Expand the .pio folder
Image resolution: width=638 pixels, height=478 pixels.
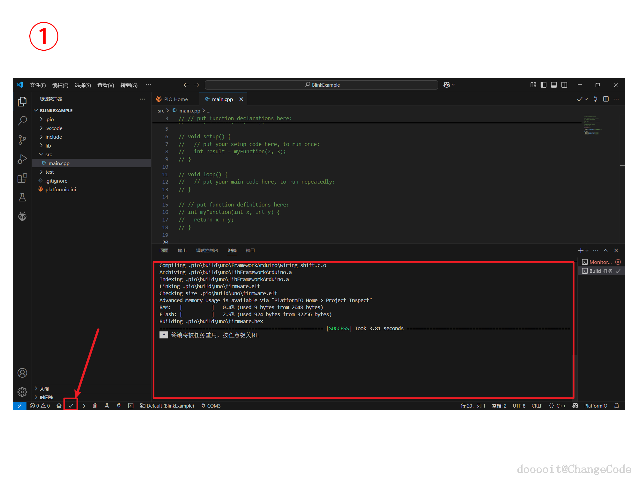(x=49, y=119)
